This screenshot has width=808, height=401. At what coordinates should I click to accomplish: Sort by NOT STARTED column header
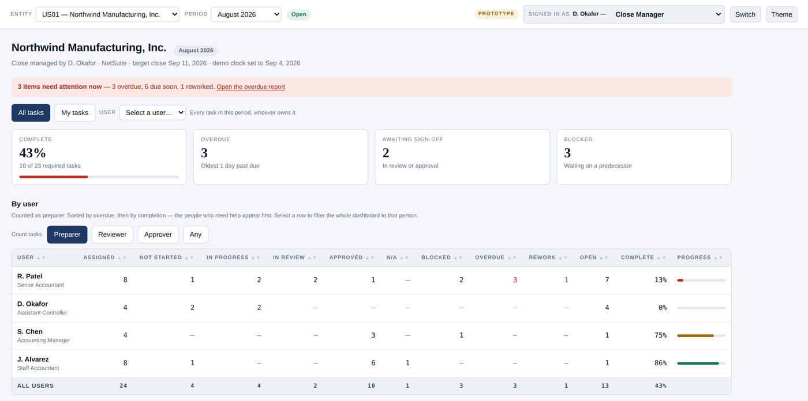coord(167,258)
